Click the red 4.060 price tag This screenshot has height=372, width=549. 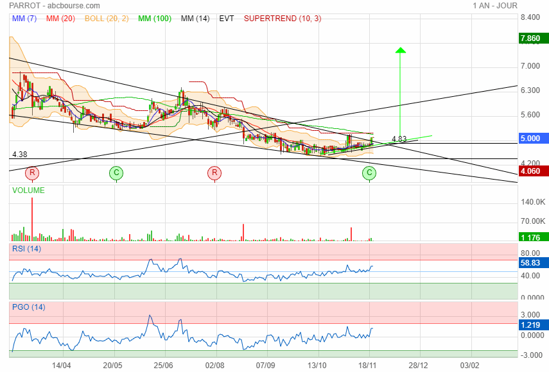(x=534, y=171)
